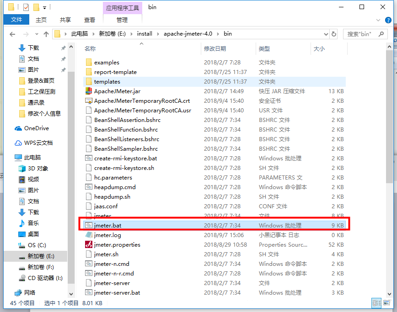The height and width of the screenshot is (312, 397).
Task: Expand the apache-jmeter-4.0 breadcrumb chevron
Action: [218, 34]
